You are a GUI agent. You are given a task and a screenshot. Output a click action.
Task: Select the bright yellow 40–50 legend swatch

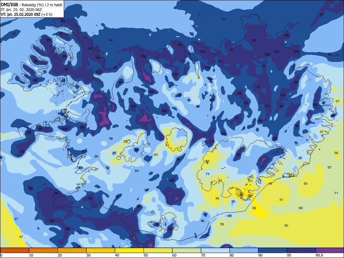point(129,250)
